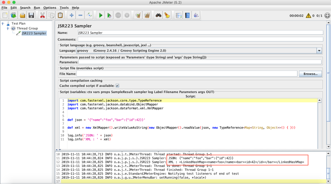Select JSR223 Sampler in the tree

click(34, 33)
